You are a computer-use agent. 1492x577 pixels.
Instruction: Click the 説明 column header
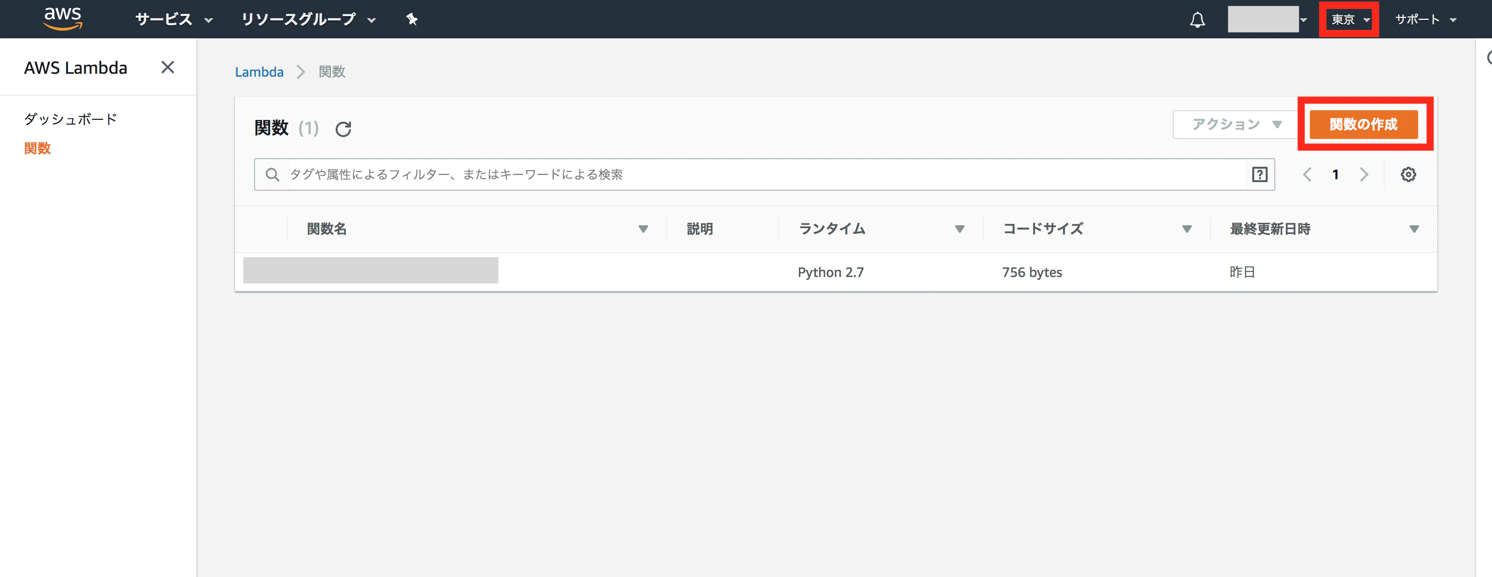pos(699,229)
